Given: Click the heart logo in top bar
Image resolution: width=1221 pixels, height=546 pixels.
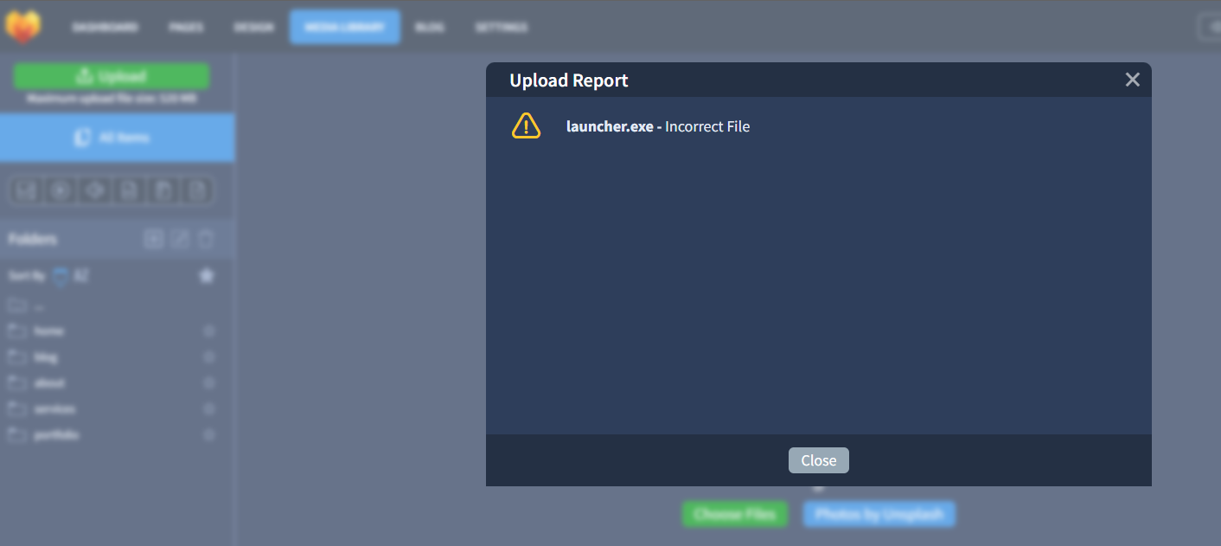Looking at the screenshot, I should (22, 26).
